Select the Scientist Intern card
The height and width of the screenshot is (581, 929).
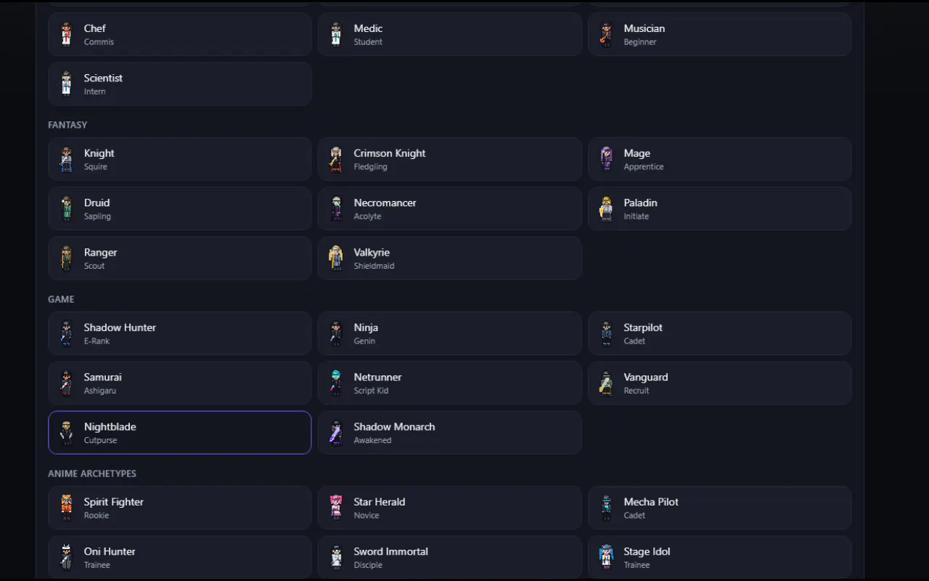(x=180, y=84)
